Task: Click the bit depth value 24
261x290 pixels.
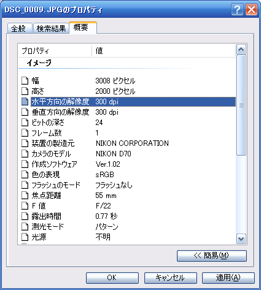Action: click(x=99, y=123)
